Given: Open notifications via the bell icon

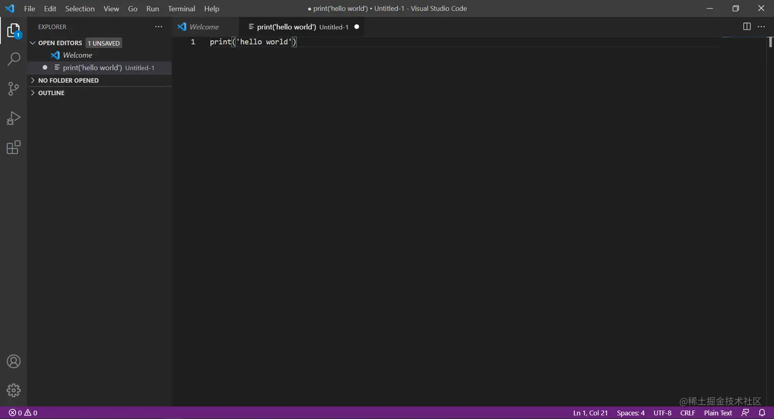Looking at the screenshot, I should click(x=762, y=413).
